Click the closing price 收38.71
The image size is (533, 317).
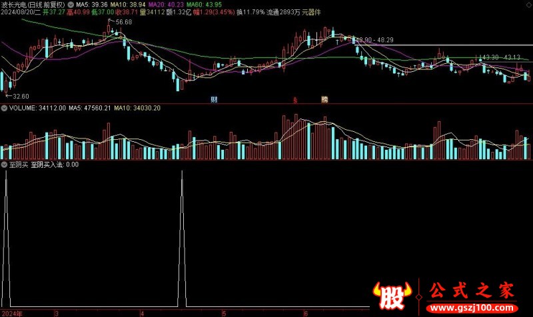[x=127, y=12]
